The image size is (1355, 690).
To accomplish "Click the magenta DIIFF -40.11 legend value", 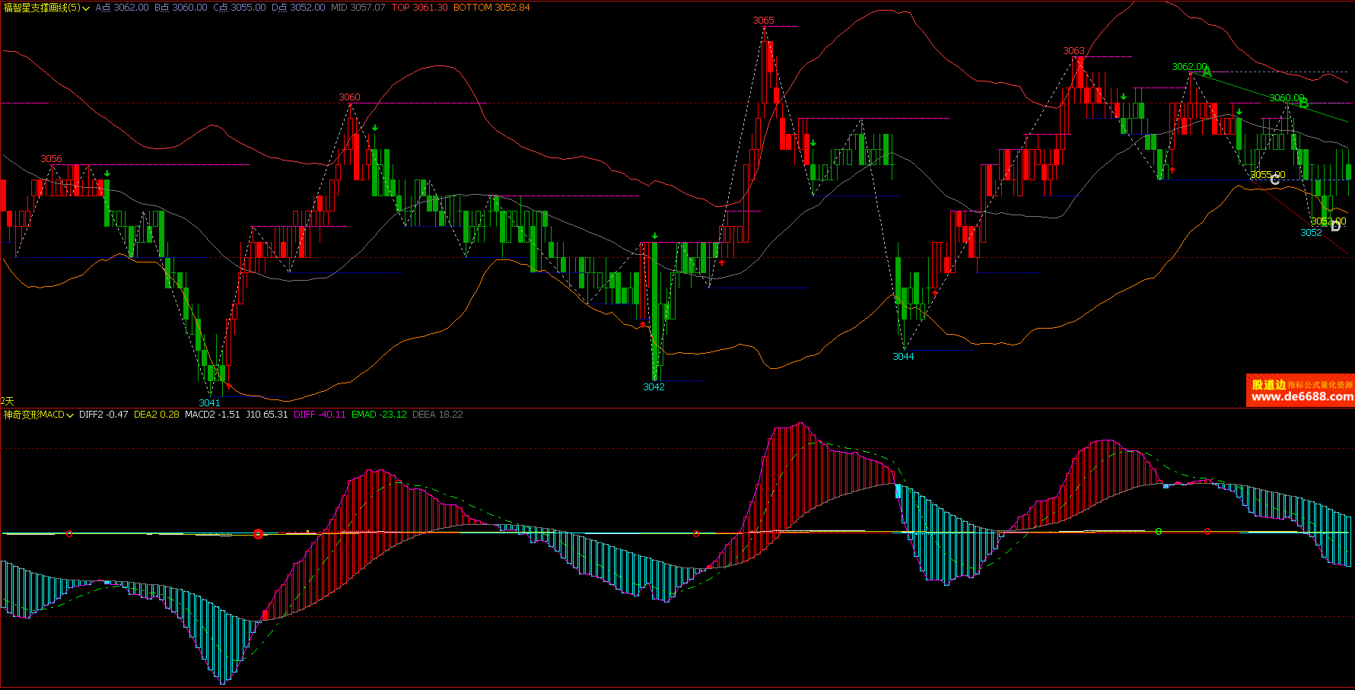I will (320, 415).
